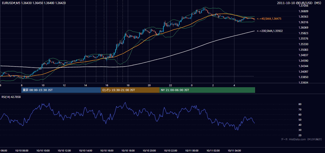
Task: Click the データ: HistData.com source credit
Action: pos(302,139)
